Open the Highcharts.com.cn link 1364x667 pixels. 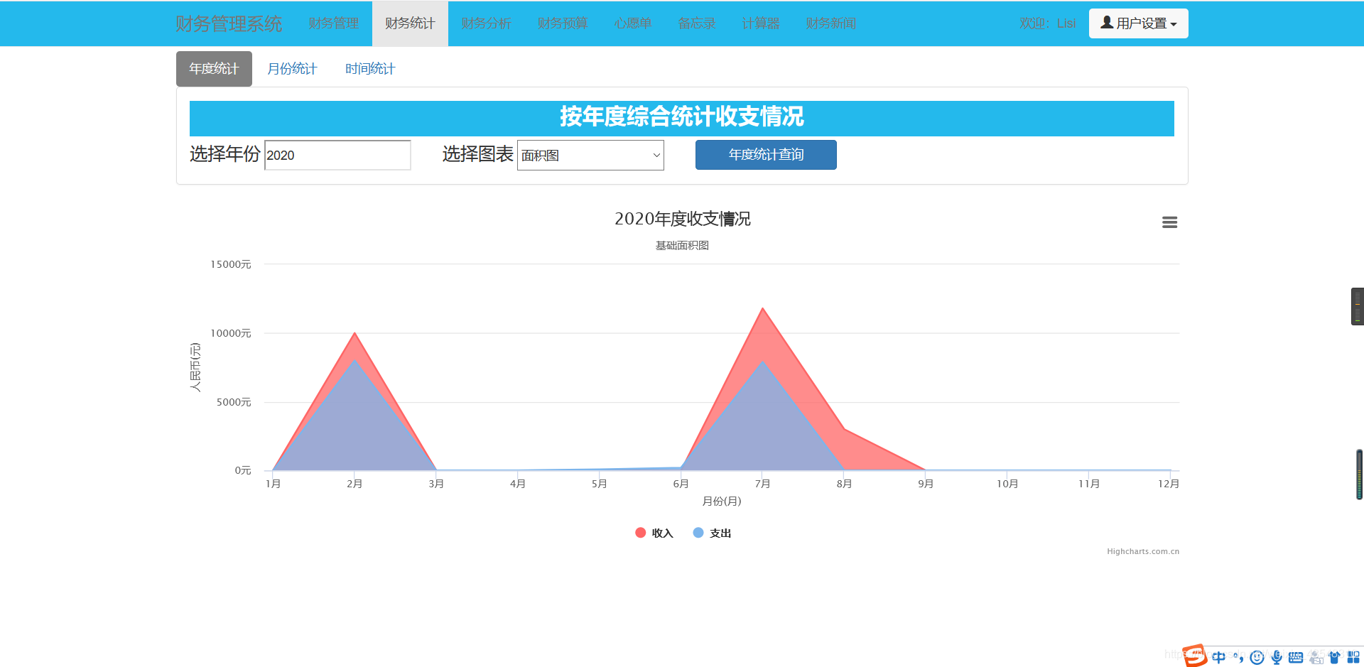pyautogui.click(x=1142, y=551)
